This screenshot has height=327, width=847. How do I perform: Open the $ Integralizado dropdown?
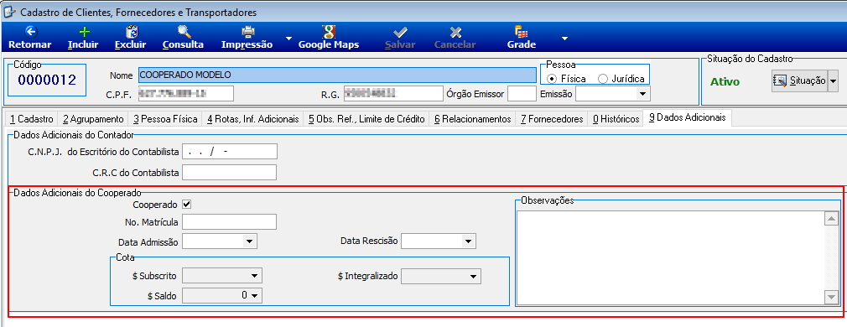click(x=473, y=276)
